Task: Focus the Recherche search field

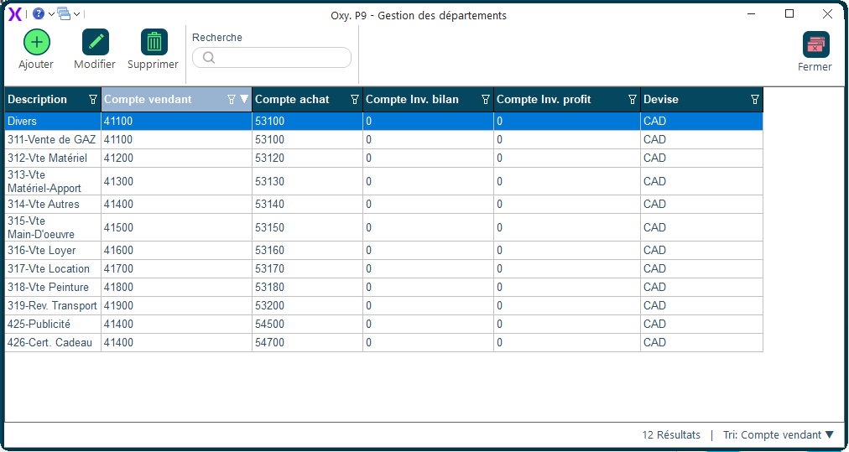Action: (x=272, y=58)
